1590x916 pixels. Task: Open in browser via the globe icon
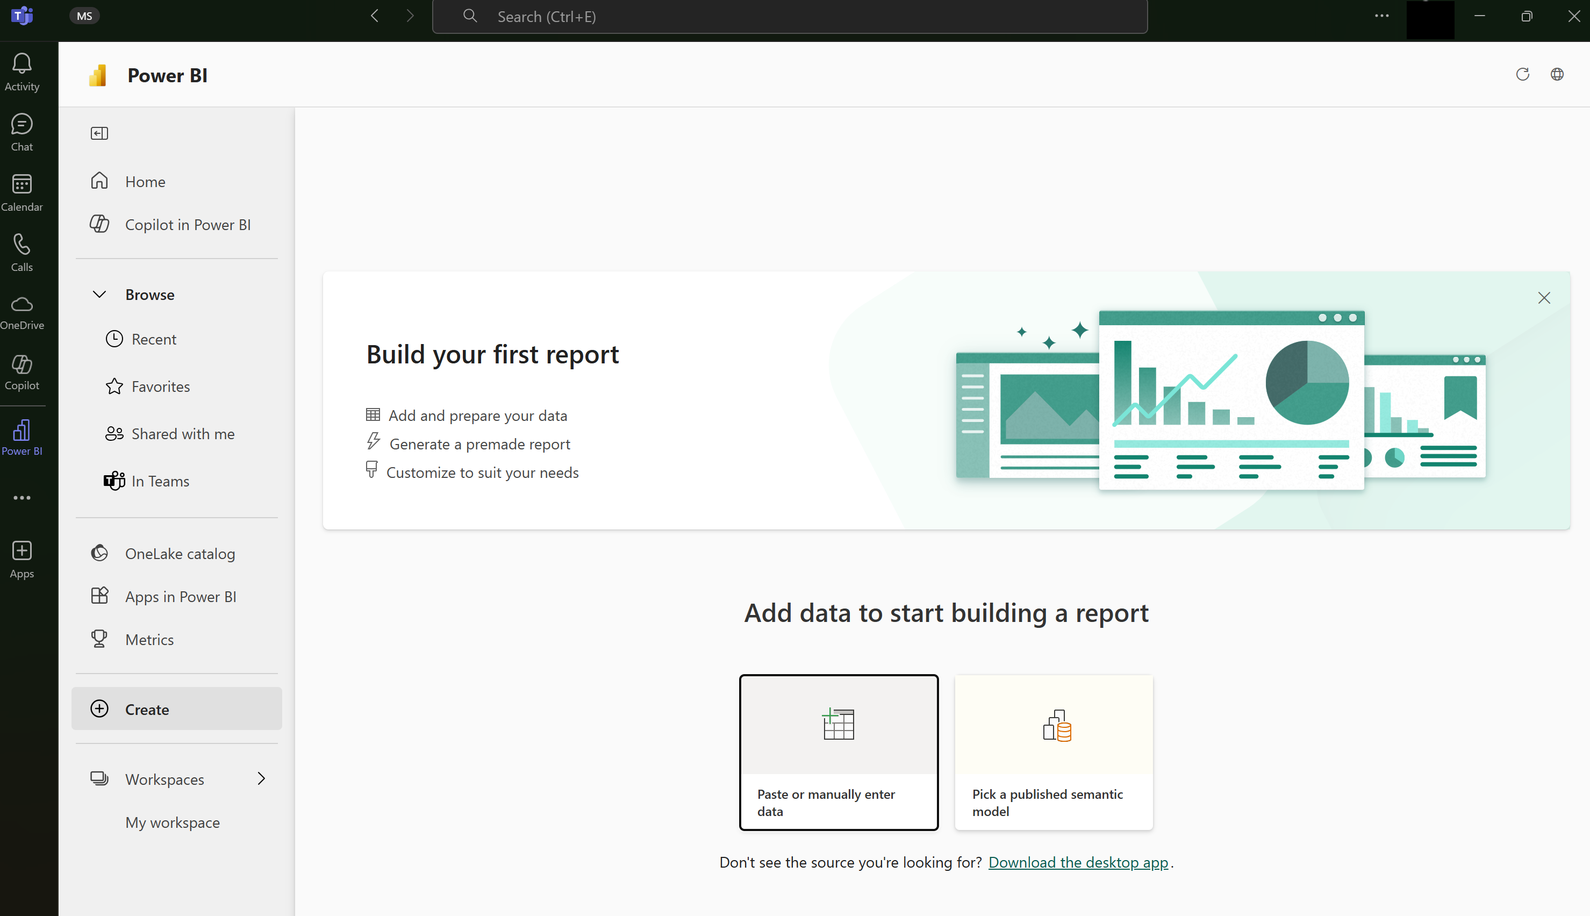click(x=1557, y=74)
